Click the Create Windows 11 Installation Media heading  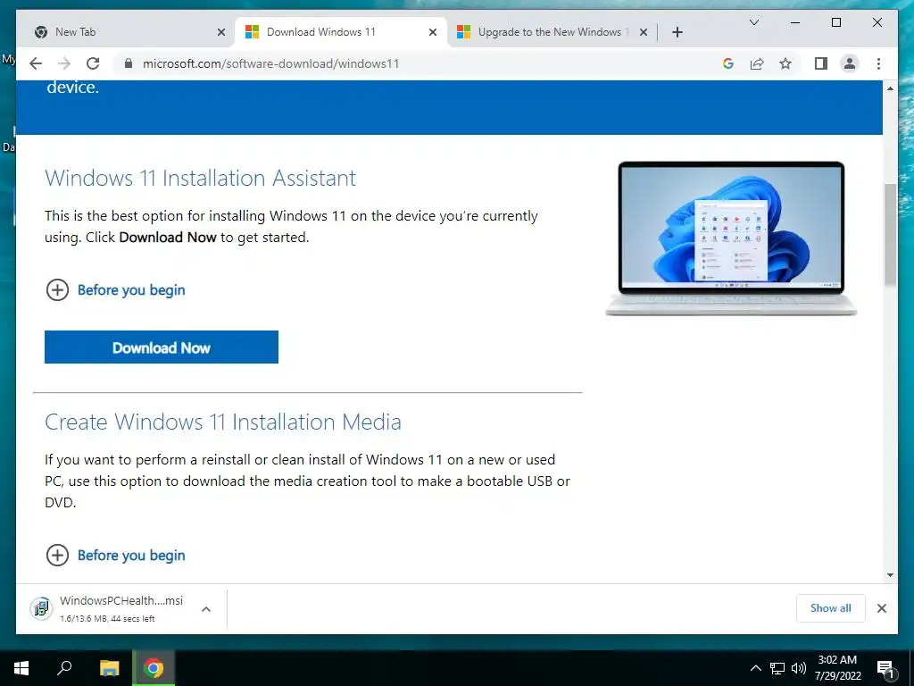click(222, 422)
